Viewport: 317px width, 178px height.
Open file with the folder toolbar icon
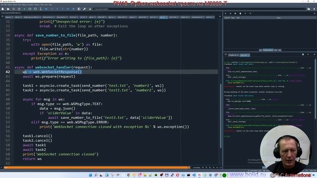coord(8,9)
